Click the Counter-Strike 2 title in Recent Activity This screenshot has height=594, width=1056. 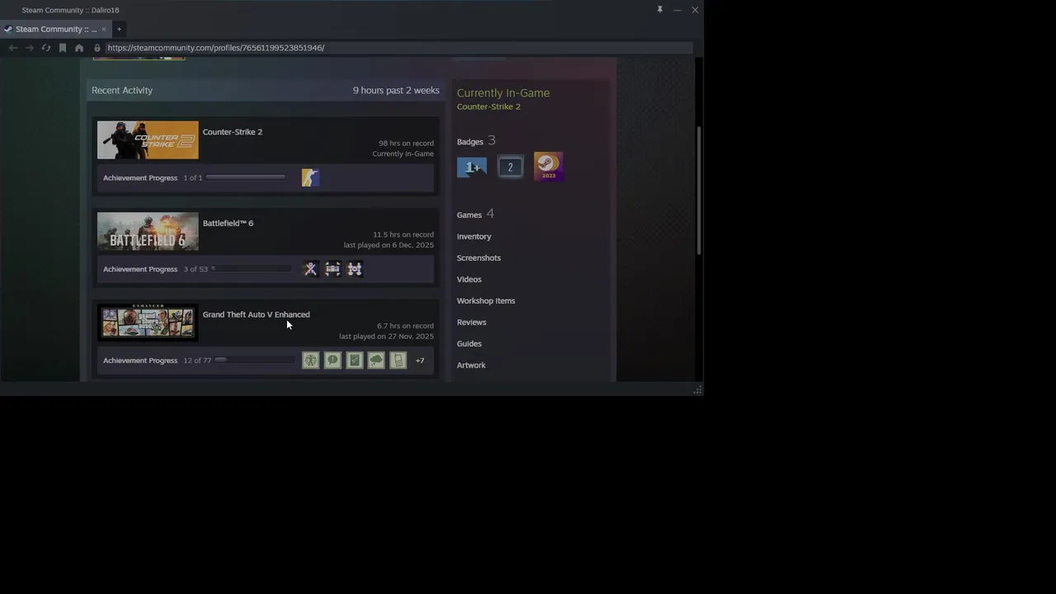233,132
